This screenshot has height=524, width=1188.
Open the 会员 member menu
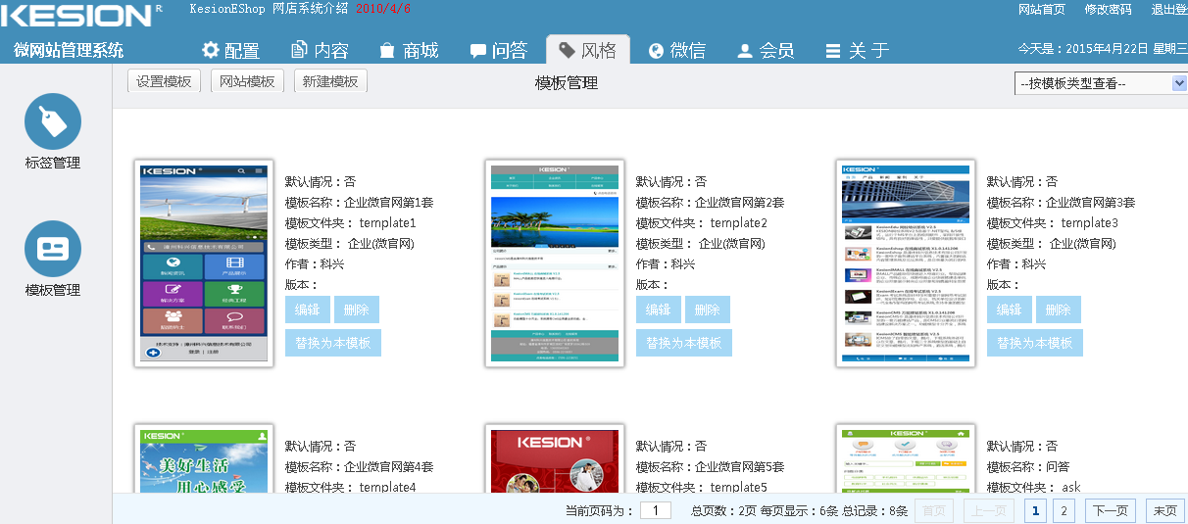tap(765, 51)
